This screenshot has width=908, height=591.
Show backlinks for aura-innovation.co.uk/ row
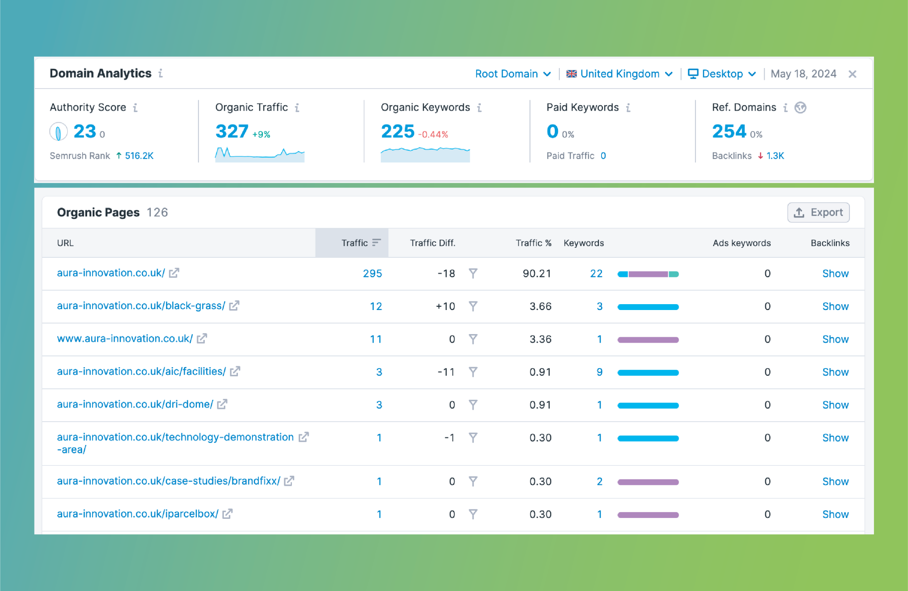point(835,273)
